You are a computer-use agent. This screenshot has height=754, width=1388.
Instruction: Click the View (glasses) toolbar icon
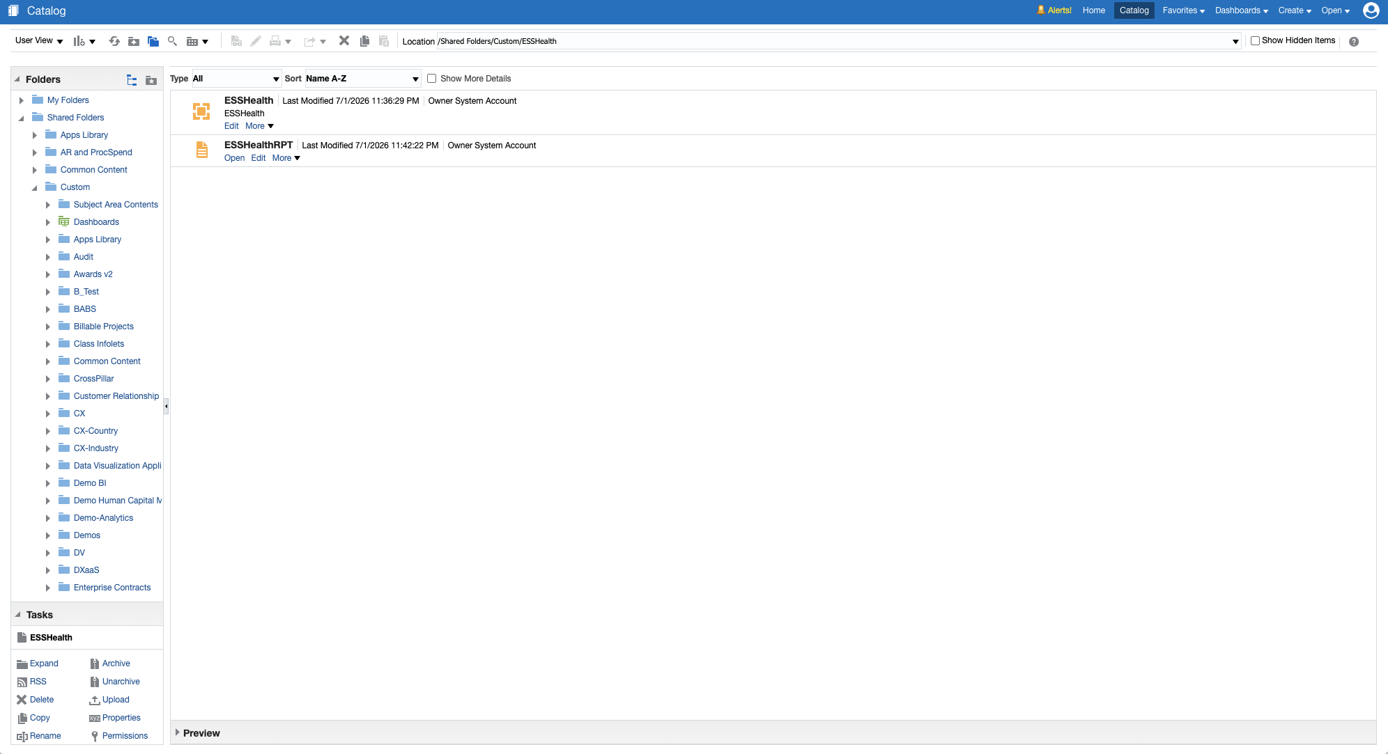[x=236, y=41]
